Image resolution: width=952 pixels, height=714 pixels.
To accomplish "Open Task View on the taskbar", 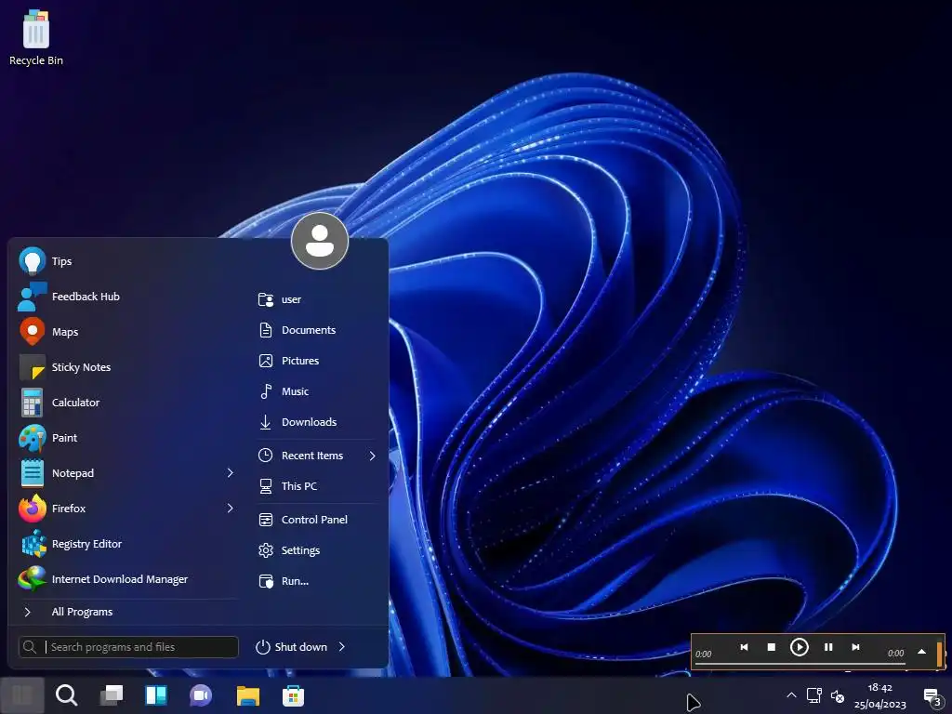I will pos(112,695).
